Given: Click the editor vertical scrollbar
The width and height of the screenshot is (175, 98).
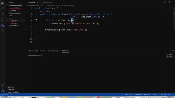Looking at the screenshot, I should (174, 18).
